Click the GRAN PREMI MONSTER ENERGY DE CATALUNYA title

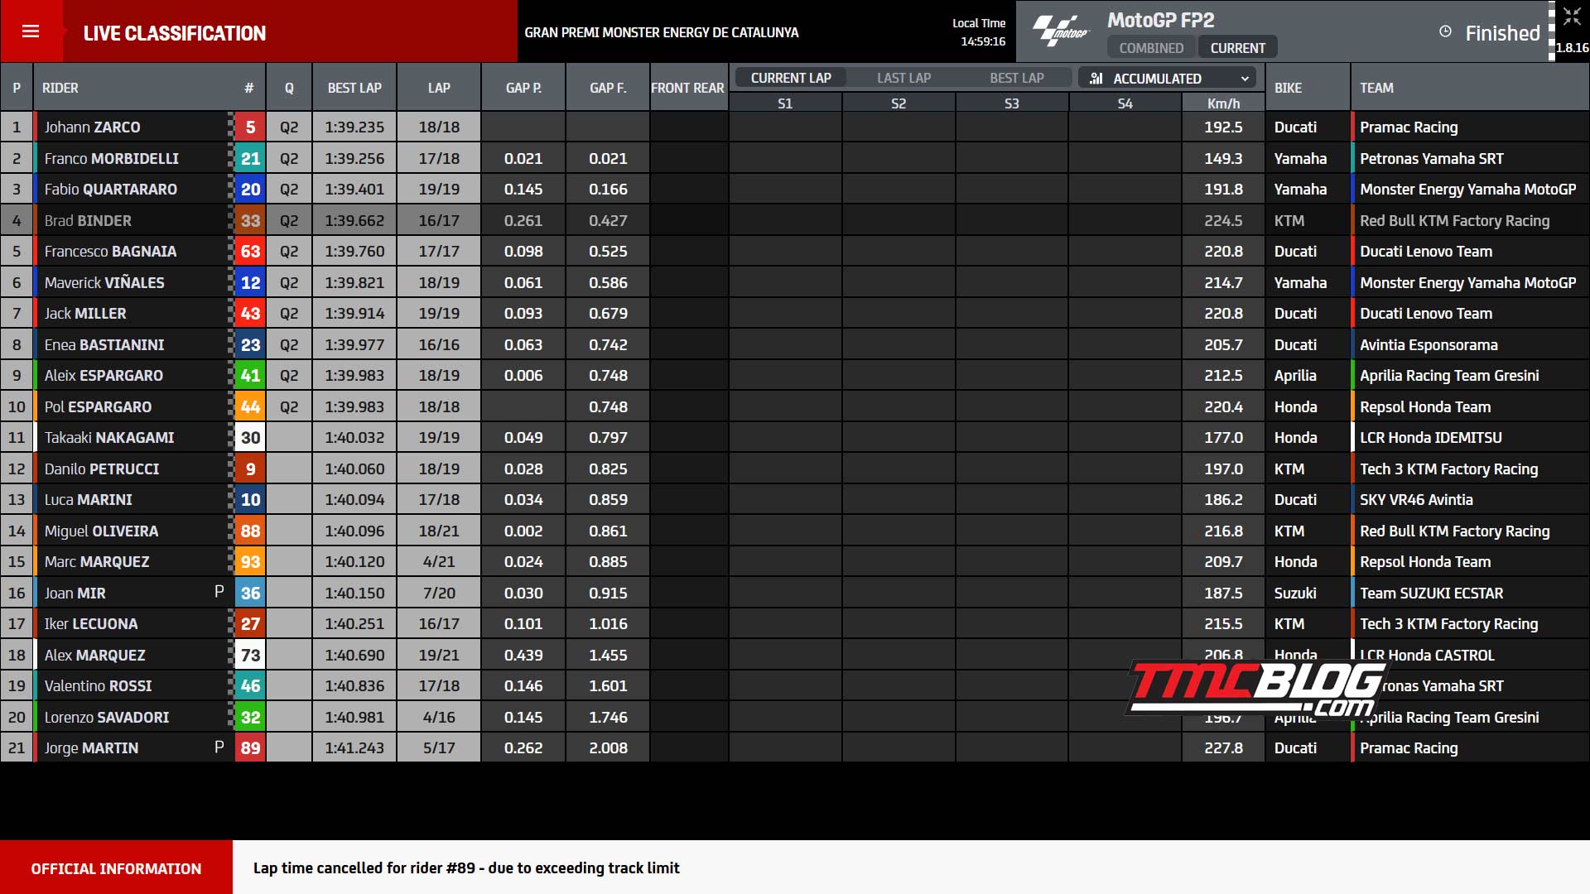click(x=662, y=32)
